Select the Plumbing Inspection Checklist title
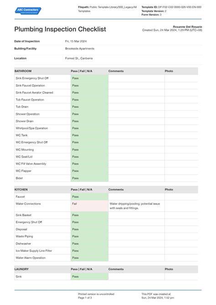Viewport: 216px width, 305px height. 60,29
